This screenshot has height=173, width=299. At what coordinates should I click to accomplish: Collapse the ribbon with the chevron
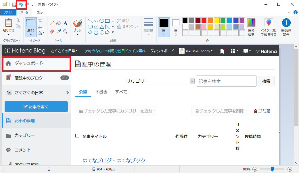[x=289, y=12]
